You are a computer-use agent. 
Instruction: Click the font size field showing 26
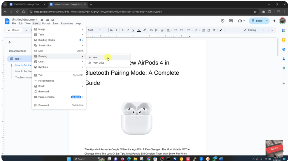pyautogui.click(x=111, y=30)
